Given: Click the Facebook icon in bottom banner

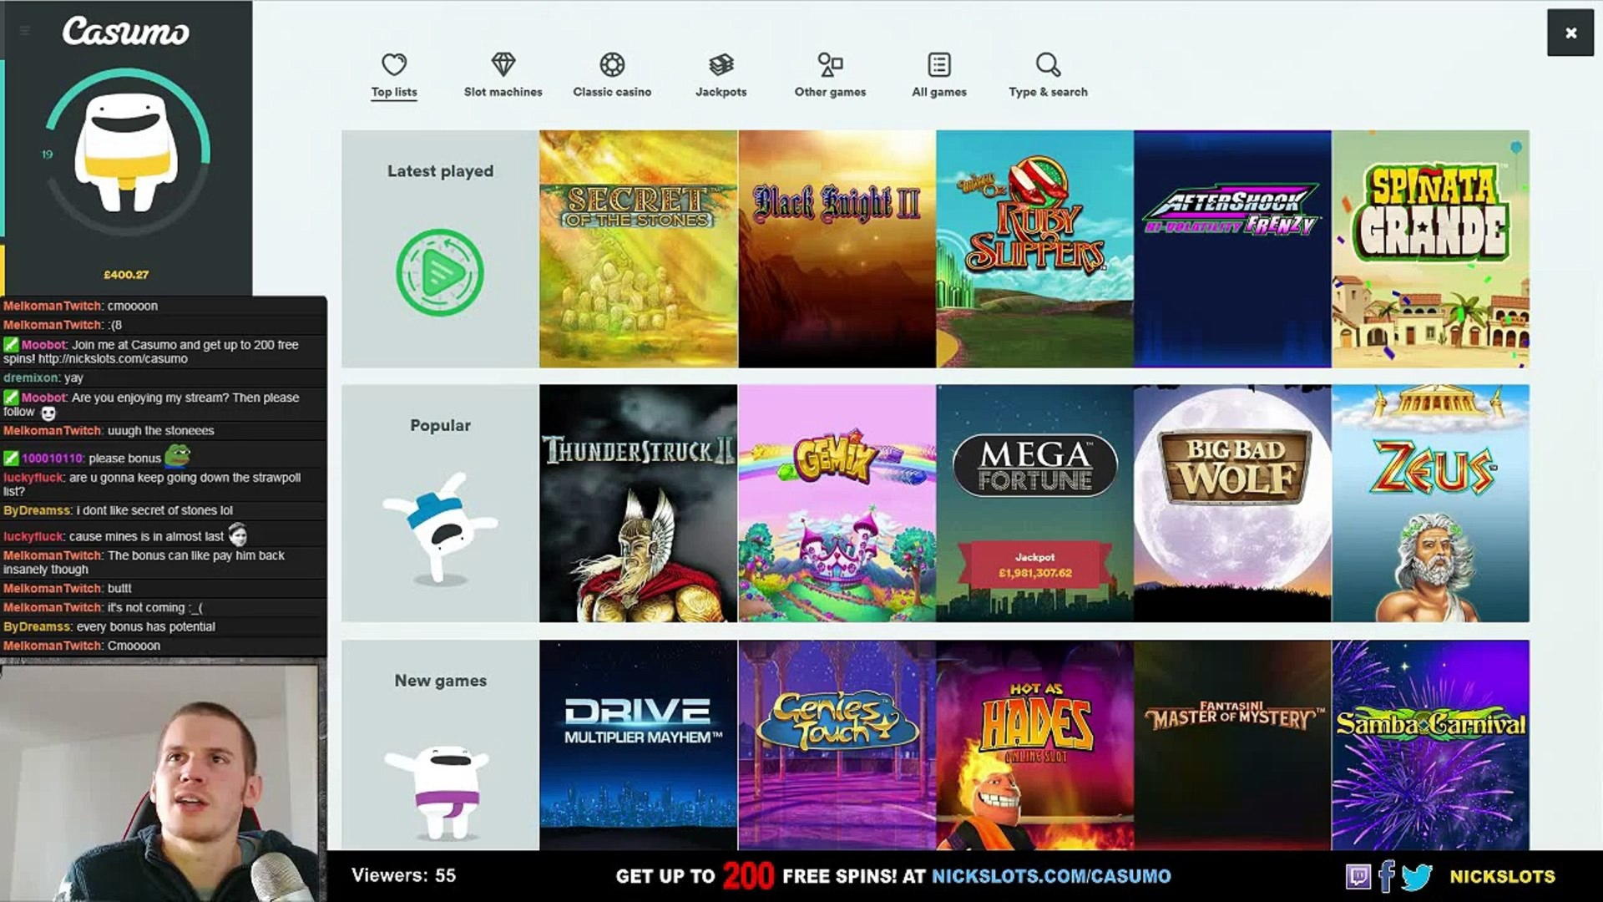Looking at the screenshot, I should click(x=1387, y=876).
